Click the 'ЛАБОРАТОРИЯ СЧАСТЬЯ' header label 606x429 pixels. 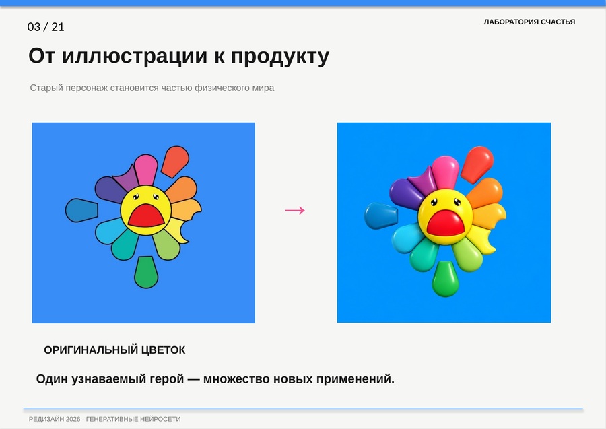529,22
